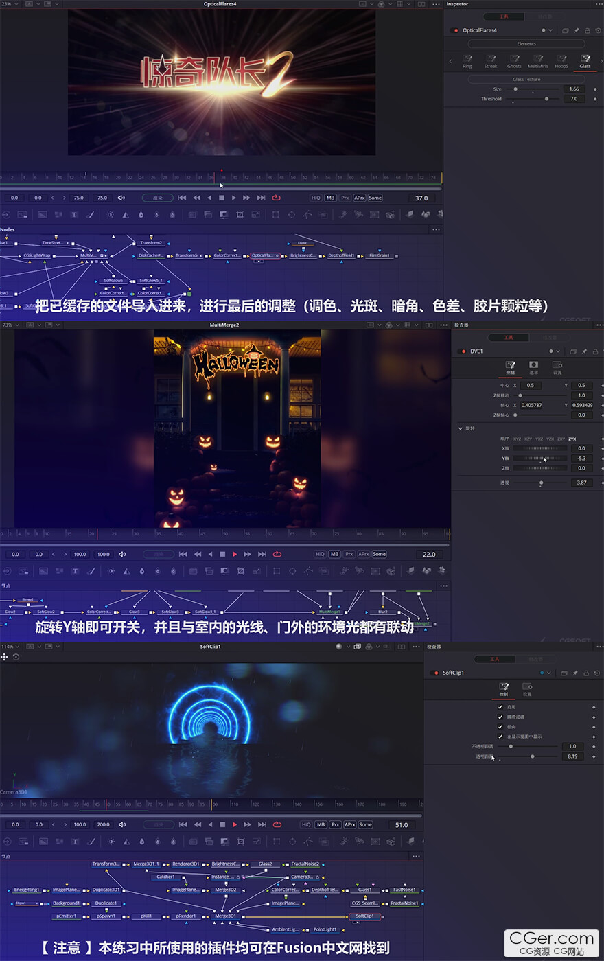The height and width of the screenshot is (961, 604).
Task: Select ZYX rotation order
Action: [572, 439]
